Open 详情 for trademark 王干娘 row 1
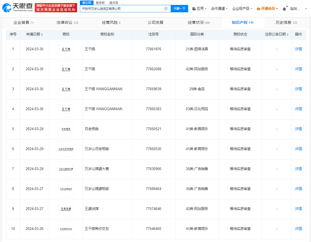This screenshot has width=311, height=242. pyautogui.click(x=298, y=49)
